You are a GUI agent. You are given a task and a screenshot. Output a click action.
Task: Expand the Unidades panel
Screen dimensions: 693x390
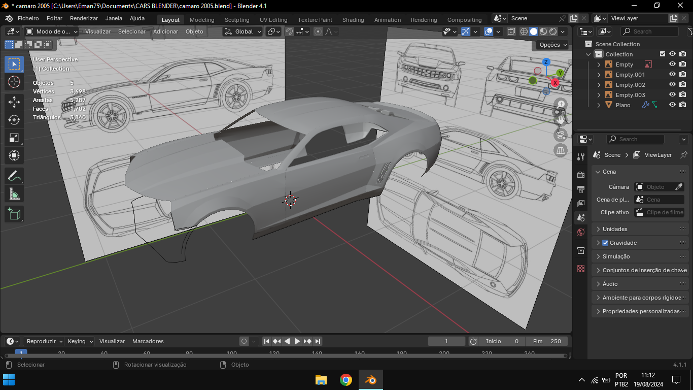[x=615, y=229]
